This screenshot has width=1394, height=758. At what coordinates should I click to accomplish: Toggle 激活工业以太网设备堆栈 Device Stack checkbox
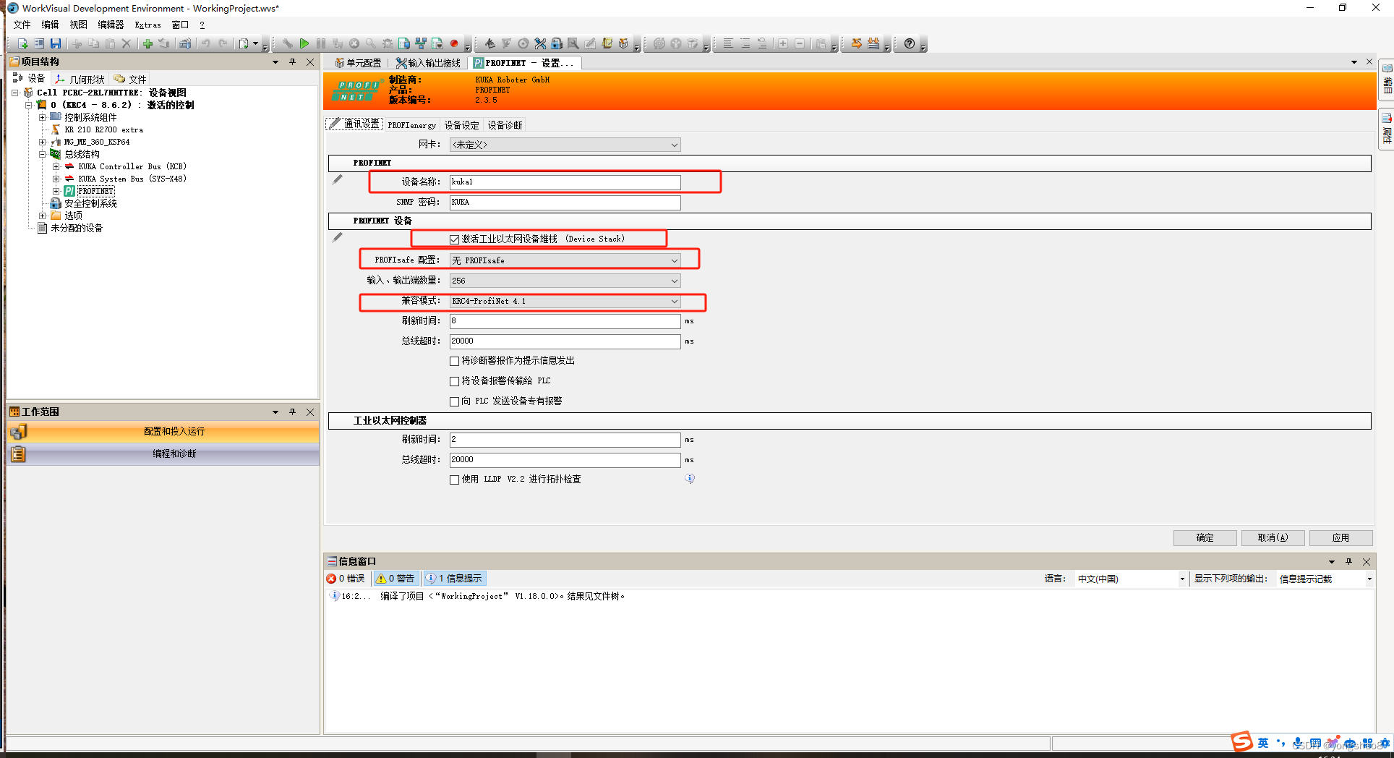tap(454, 239)
